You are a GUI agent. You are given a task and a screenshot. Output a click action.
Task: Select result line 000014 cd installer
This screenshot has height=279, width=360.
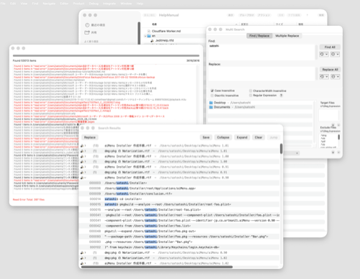[x=179, y=199]
